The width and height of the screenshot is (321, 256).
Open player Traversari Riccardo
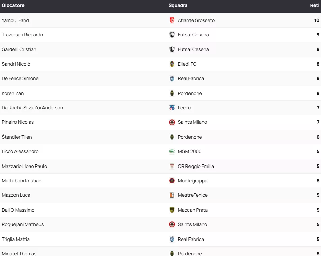tap(22, 35)
